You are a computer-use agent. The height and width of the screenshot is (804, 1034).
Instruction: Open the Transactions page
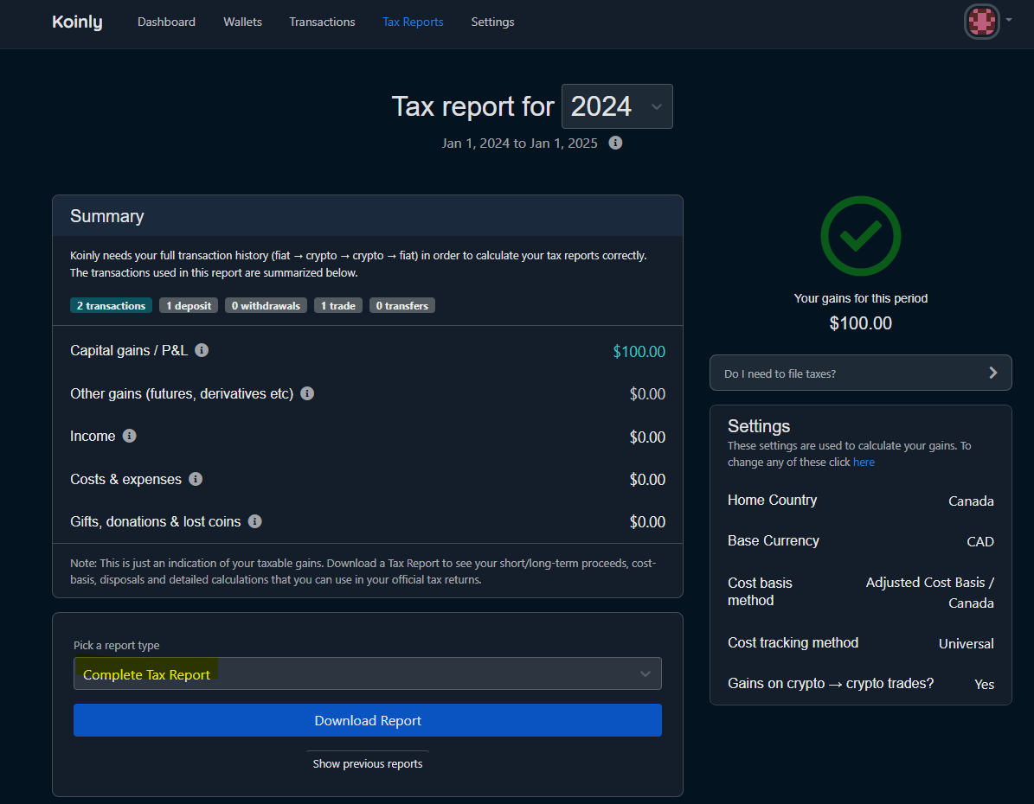(x=322, y=22)
